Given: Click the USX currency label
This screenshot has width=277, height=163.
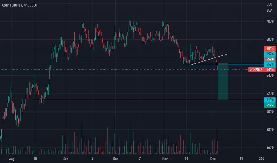Looking at the screenshot, I should (x=269, y=4).
